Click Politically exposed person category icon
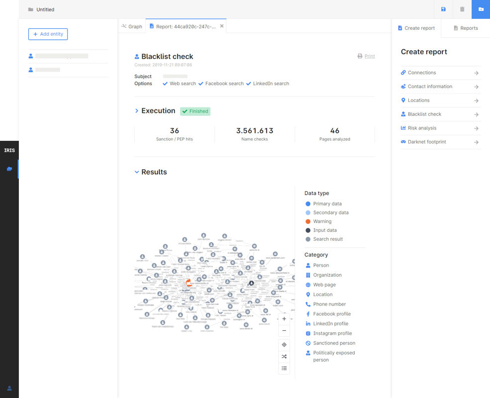 [308, 353]
